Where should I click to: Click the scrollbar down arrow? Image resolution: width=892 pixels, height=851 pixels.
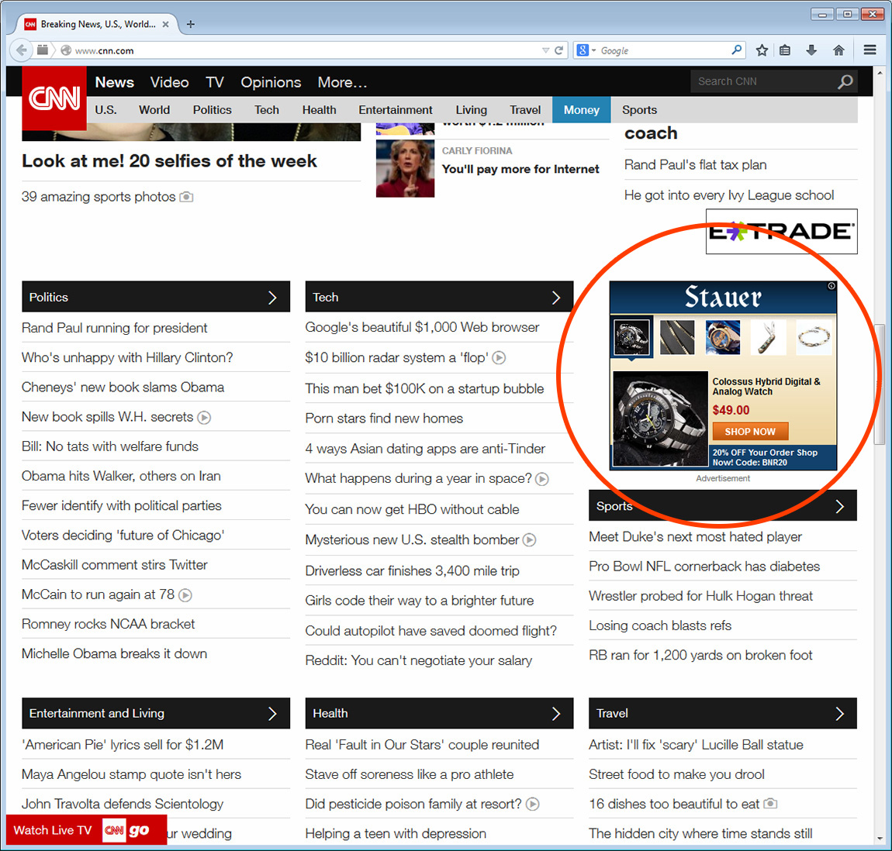(880, 839)
